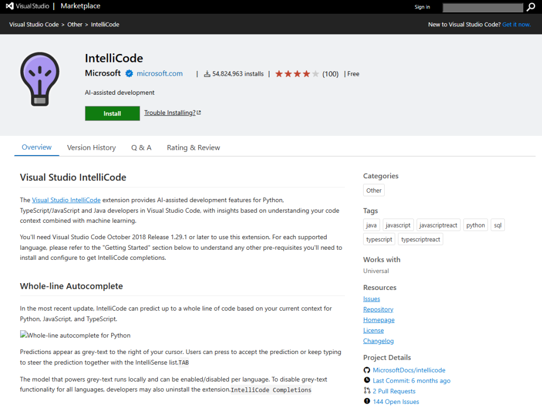This screenshot has width=542, height=408.
Task: Click the Microsoft publisher name
Action: 103,73
